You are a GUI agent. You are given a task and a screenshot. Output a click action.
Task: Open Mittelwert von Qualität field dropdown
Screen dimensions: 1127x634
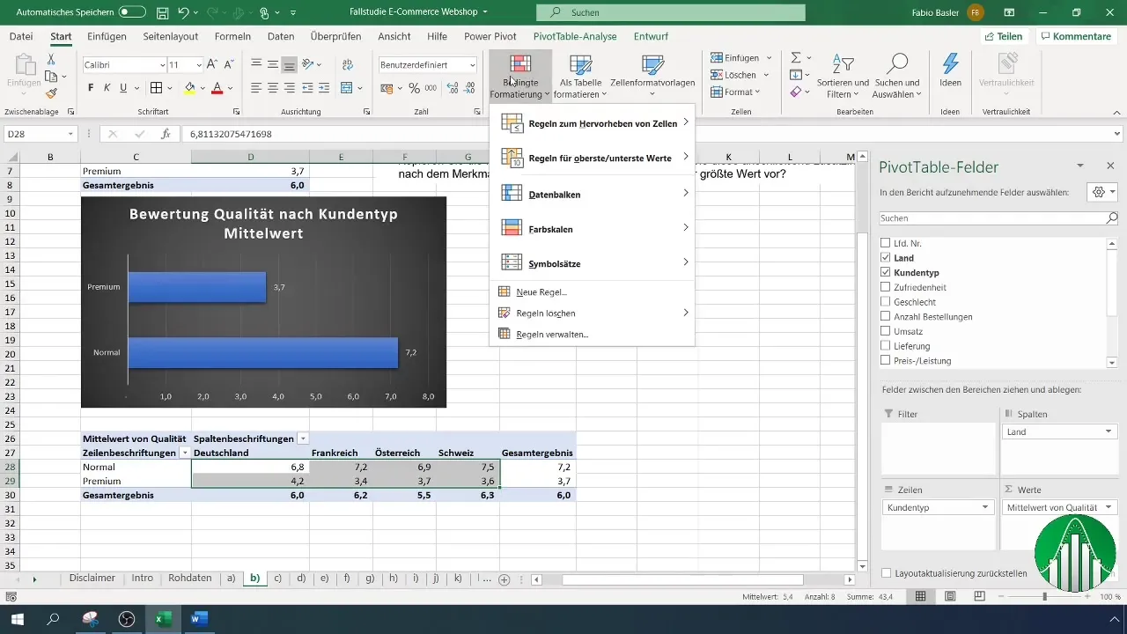1108,508
